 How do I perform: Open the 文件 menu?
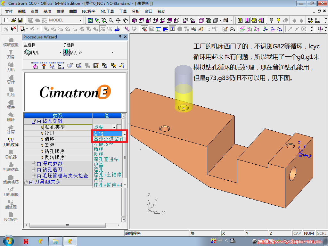pos(9,12)
